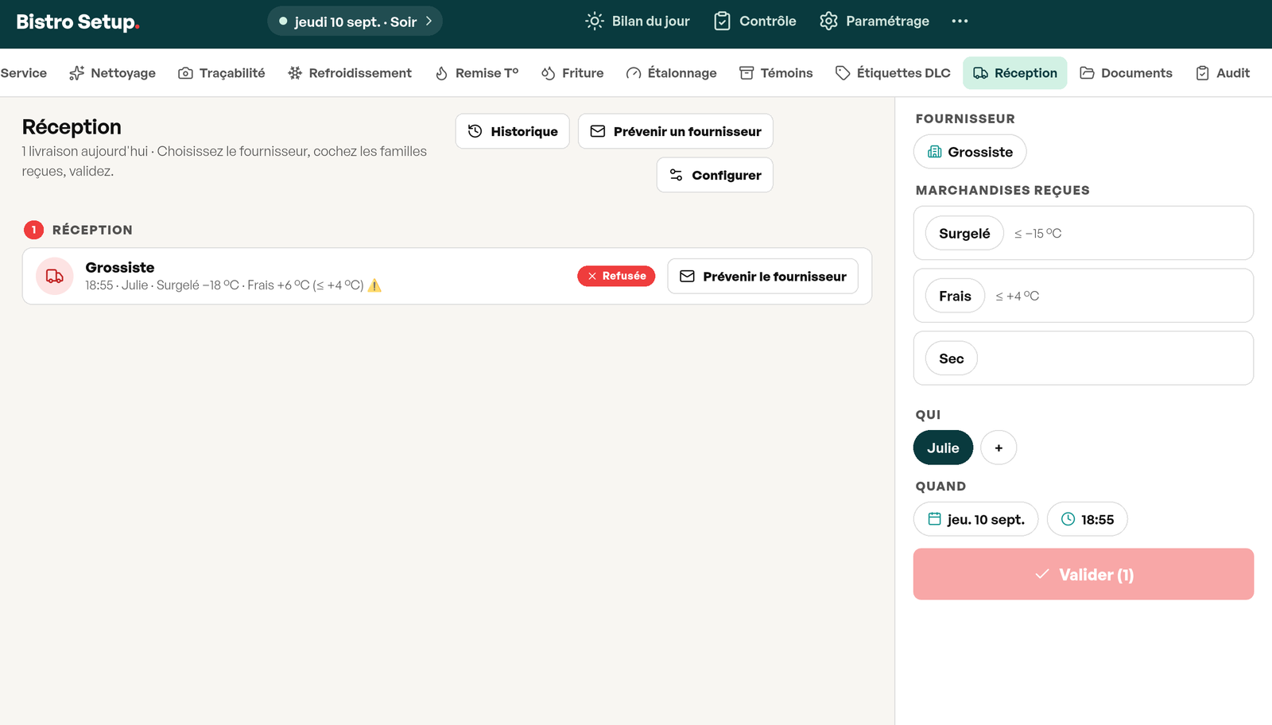
Task: Open the Témoins tab
Action: click(x=776, y=73)
